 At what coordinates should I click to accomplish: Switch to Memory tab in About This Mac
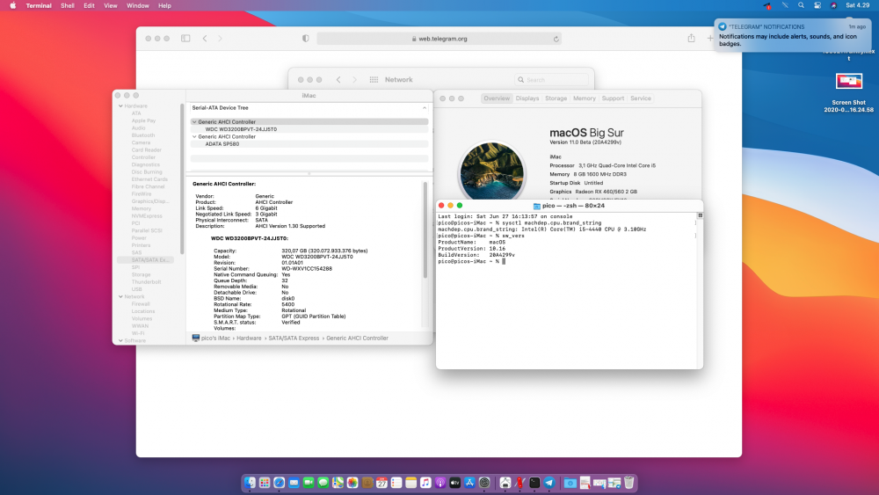[585, 98]
